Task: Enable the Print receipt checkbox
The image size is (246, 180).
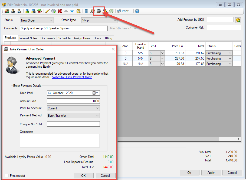Action: point(7,176)
